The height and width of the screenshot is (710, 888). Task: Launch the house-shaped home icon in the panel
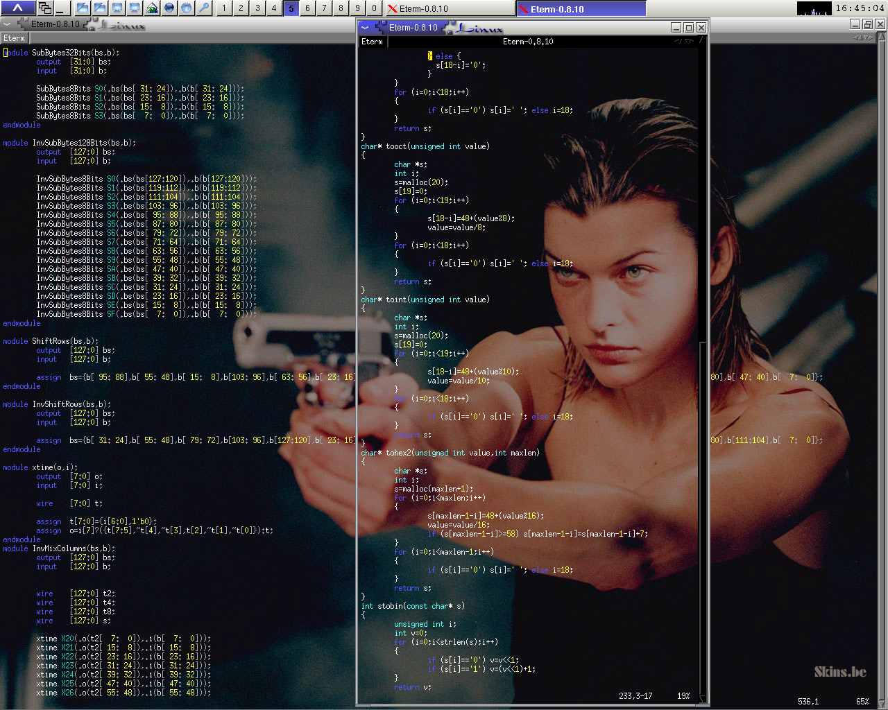pyautogui.click(x=152, y=8)
